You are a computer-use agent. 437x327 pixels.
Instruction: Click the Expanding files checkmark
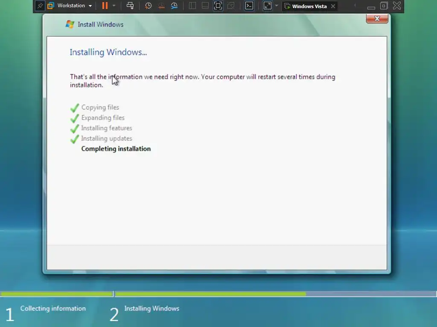pos(75,118)
